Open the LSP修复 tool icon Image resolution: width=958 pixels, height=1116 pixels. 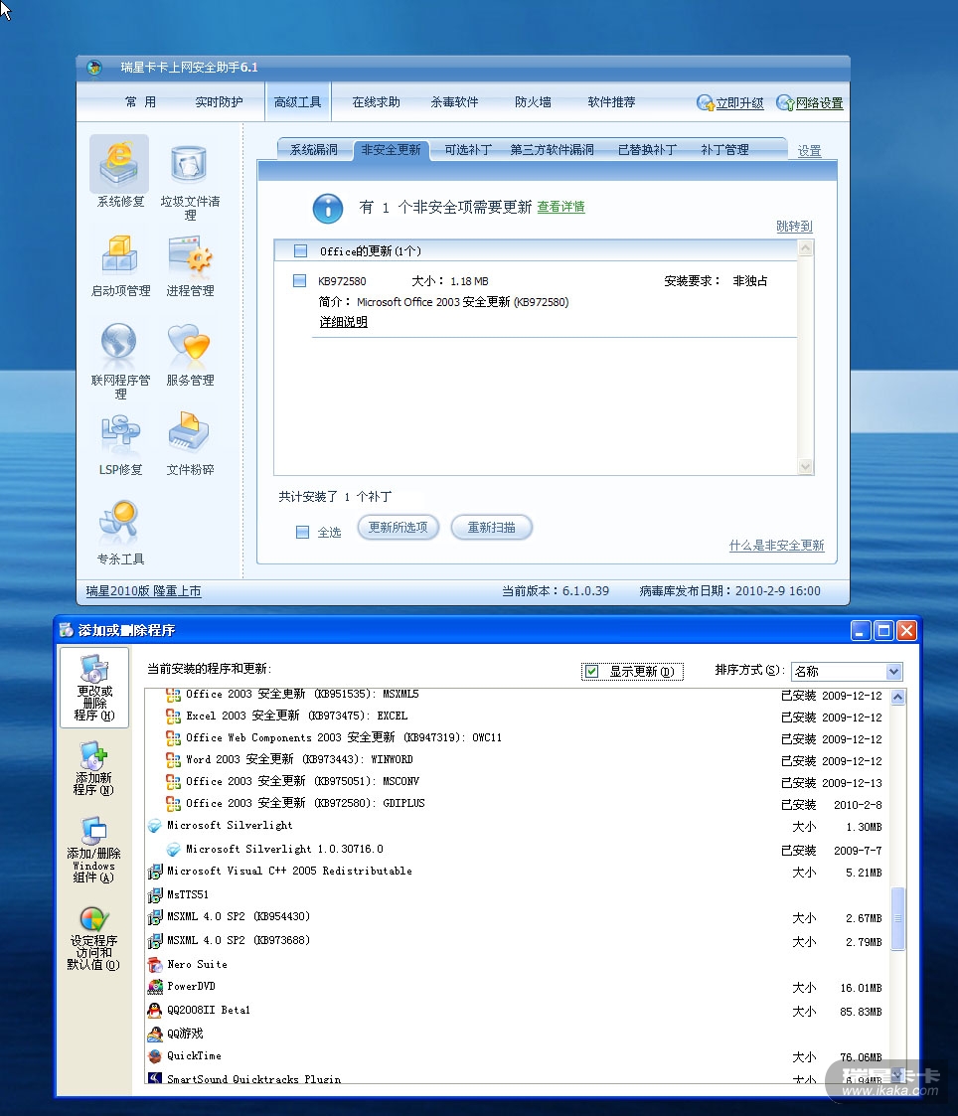click(120, 431)
